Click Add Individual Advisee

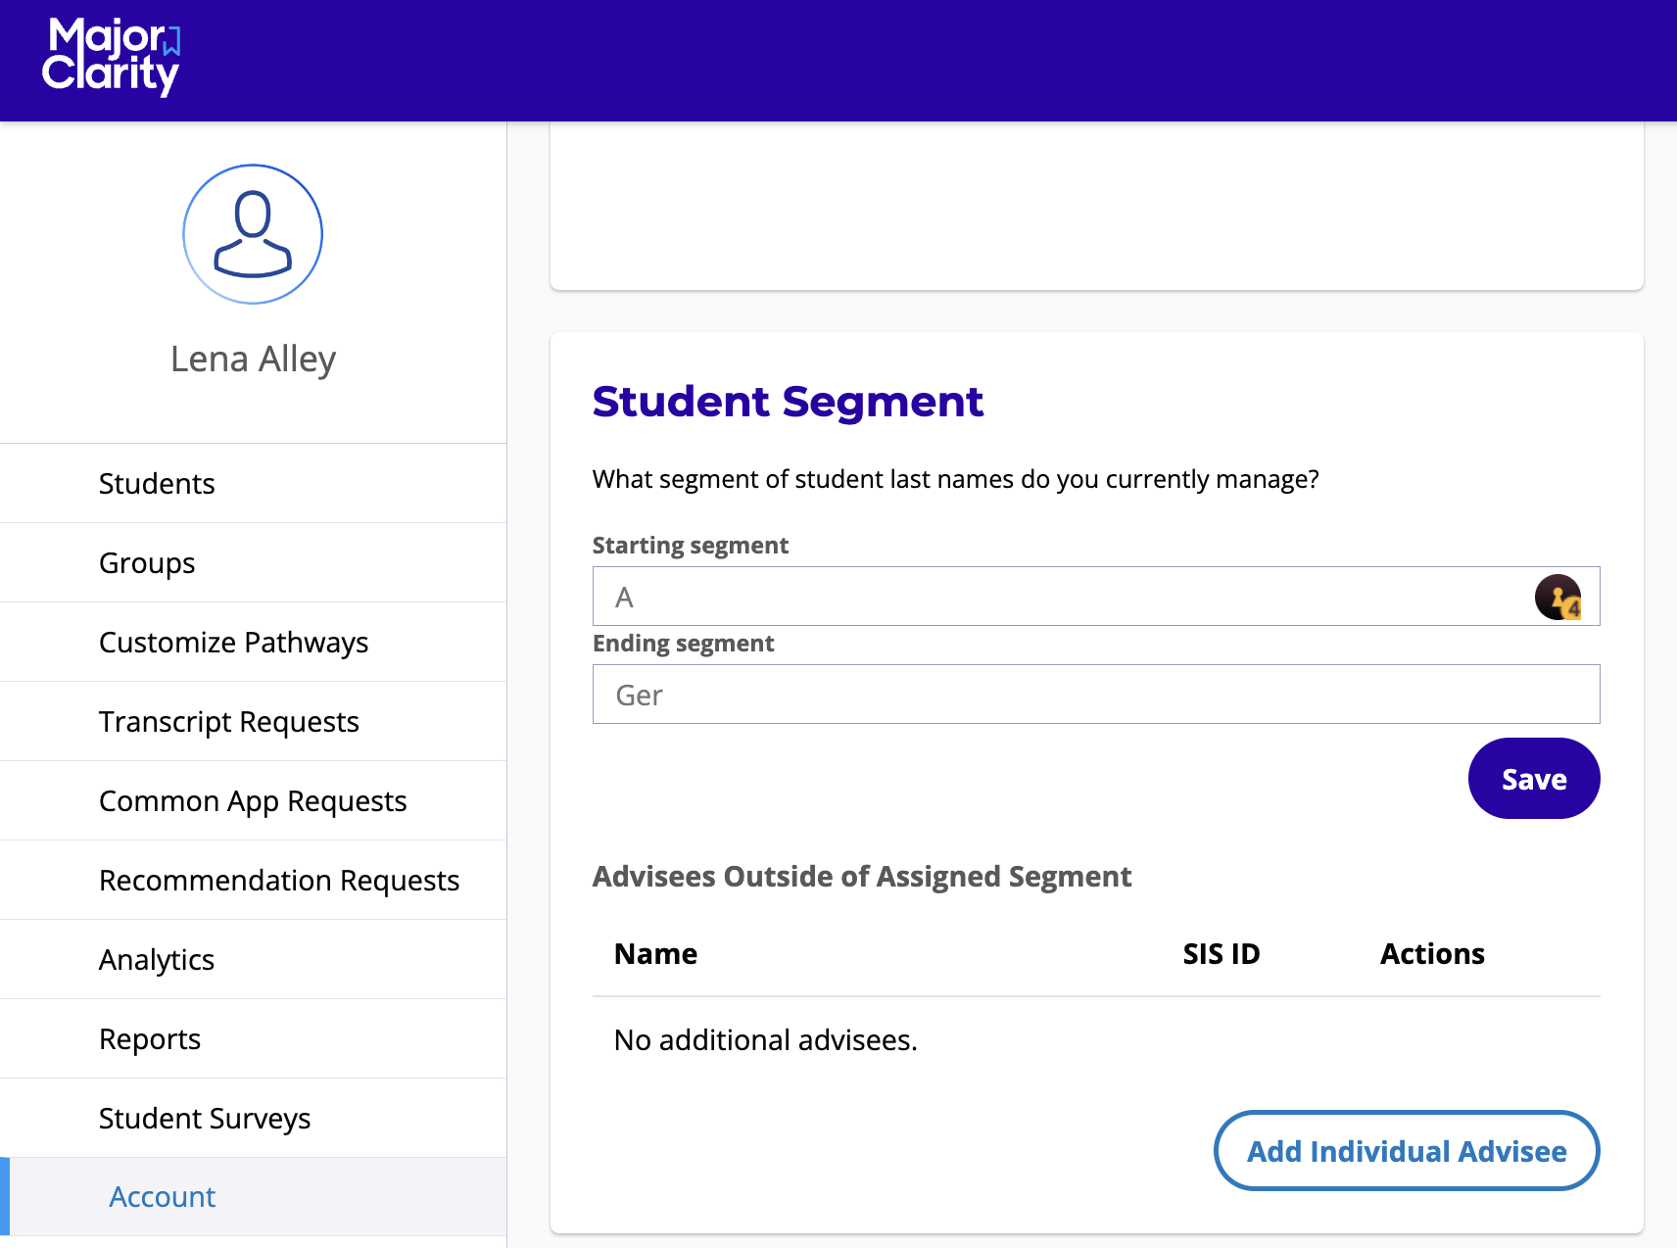tap(1407, 1151)
